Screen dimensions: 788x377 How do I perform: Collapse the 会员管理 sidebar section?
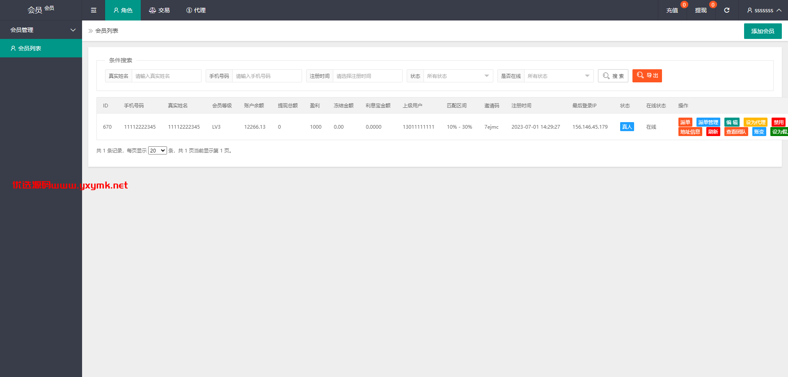[41, 30]
